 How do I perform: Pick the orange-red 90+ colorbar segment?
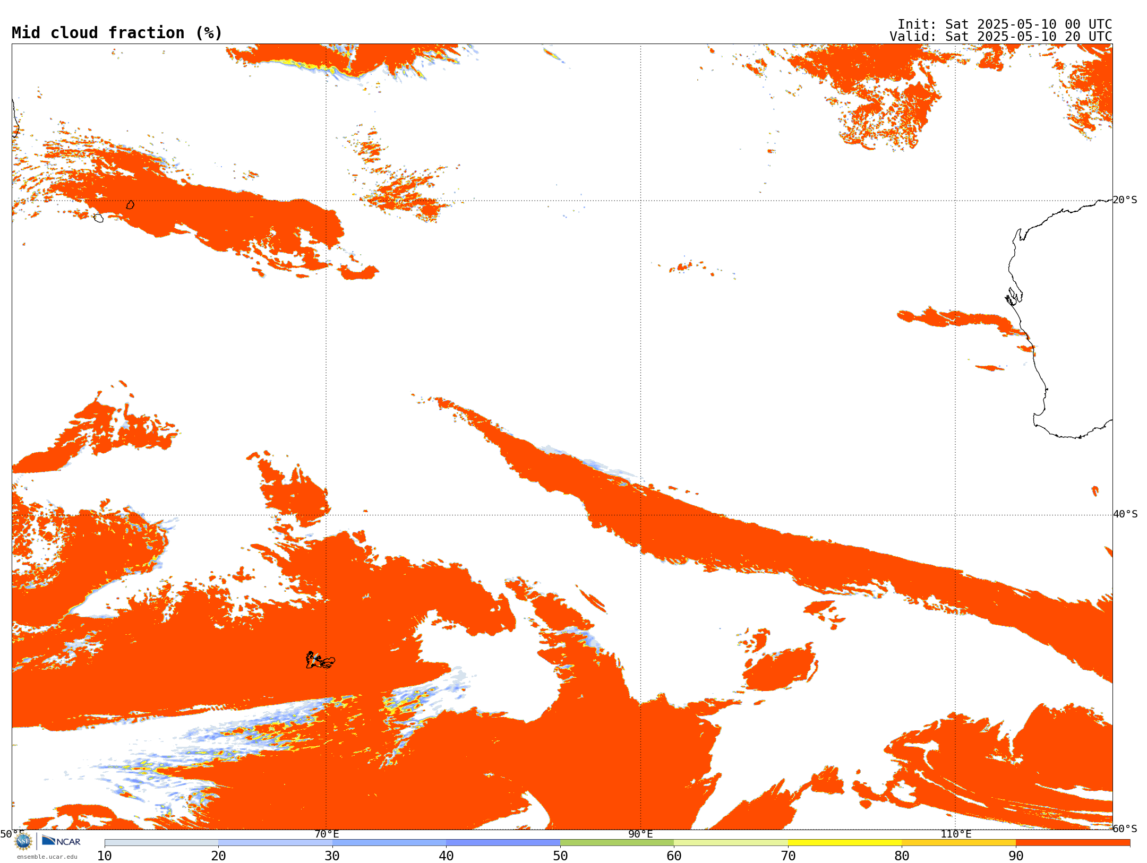tap(1073, 843)
